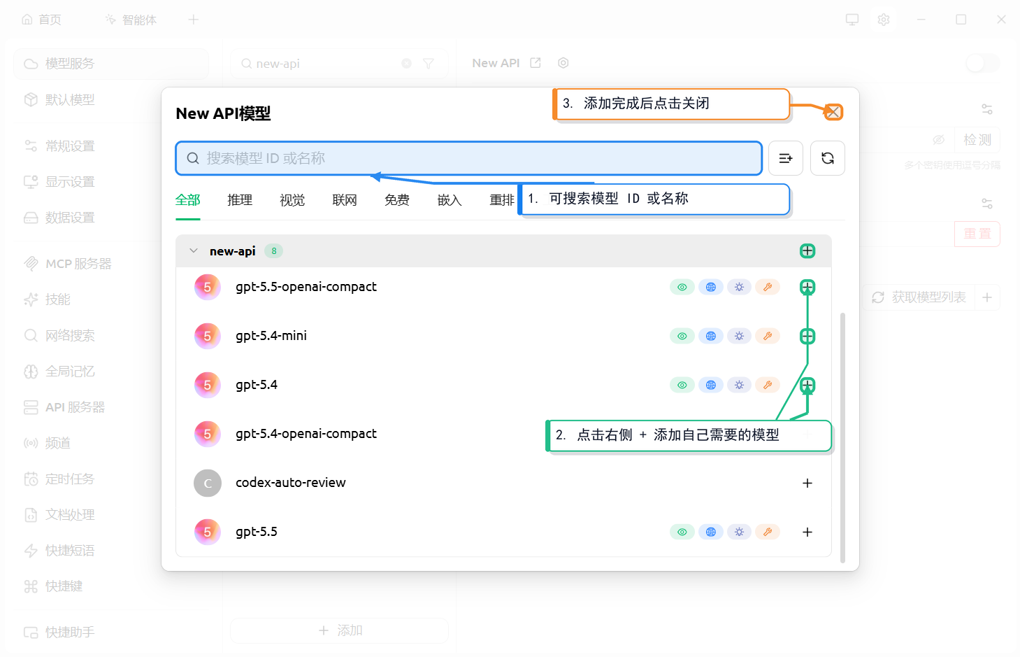1020x657 pixels.
Task: Add the codex-auto-review model
Action: click(807, 483)
